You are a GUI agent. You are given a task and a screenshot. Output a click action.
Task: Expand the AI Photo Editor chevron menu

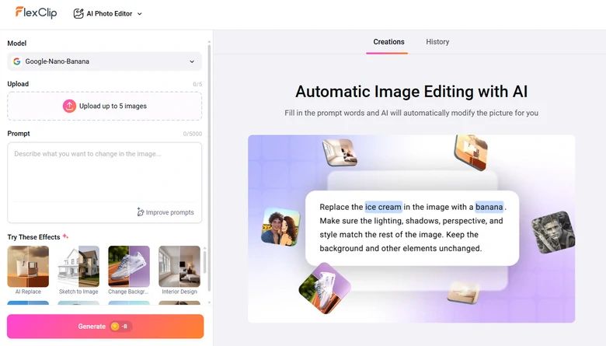point(140,14)
